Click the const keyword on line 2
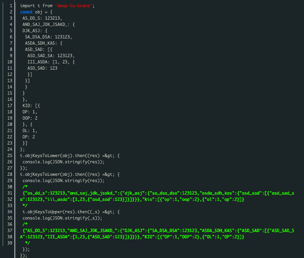The height and width of the screenshot is (258, 304). [26, 12]
